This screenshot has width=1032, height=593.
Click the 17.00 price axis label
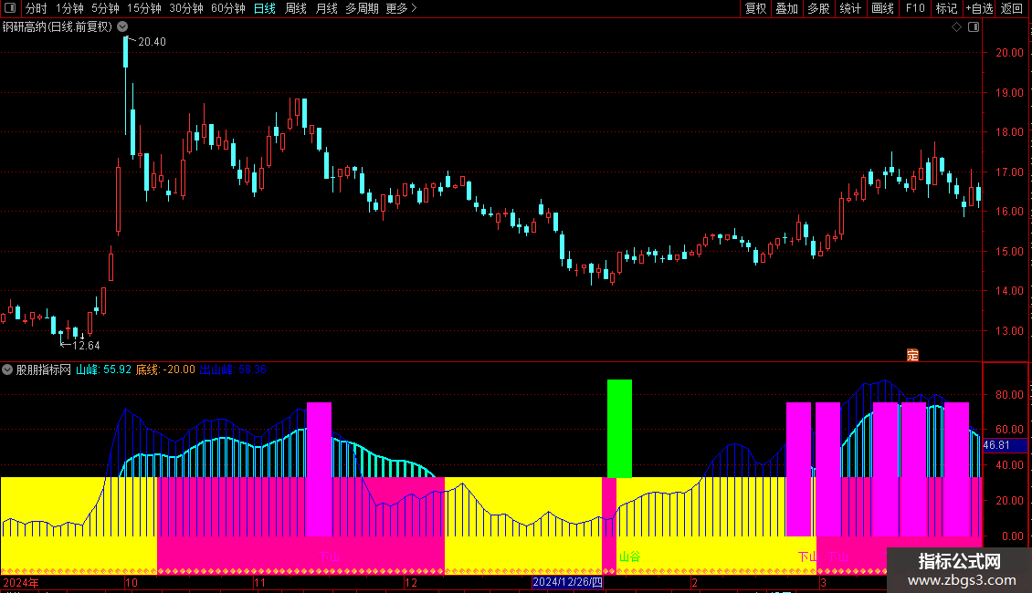[x=1009, y=172]
